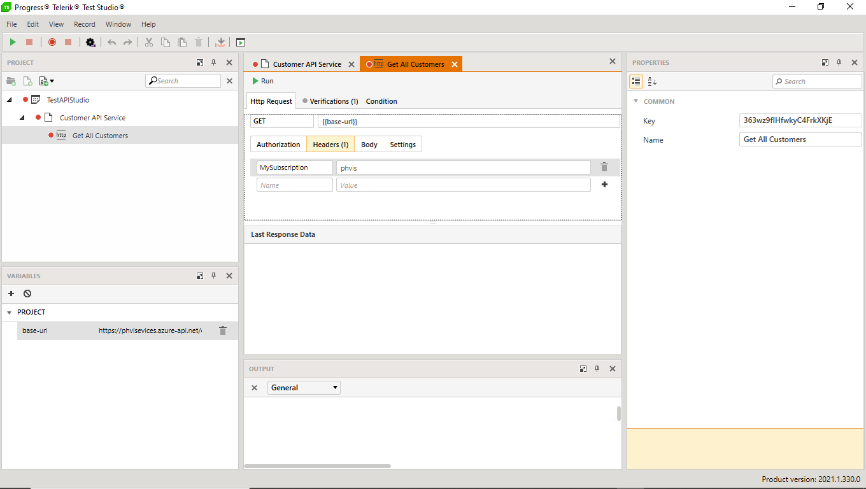Add a new header with the plus icon
This screenshot has width=866, height=489.
point(604,185)
